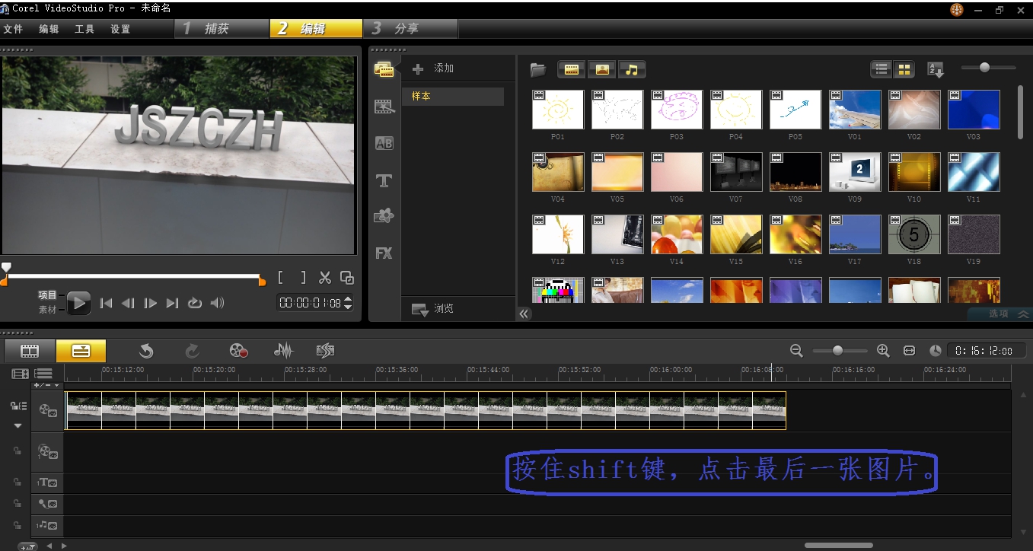Expand the +/- show all tracks control
Image resolution: width=1033 pixels, height=551 pixels.
(46, 385)
